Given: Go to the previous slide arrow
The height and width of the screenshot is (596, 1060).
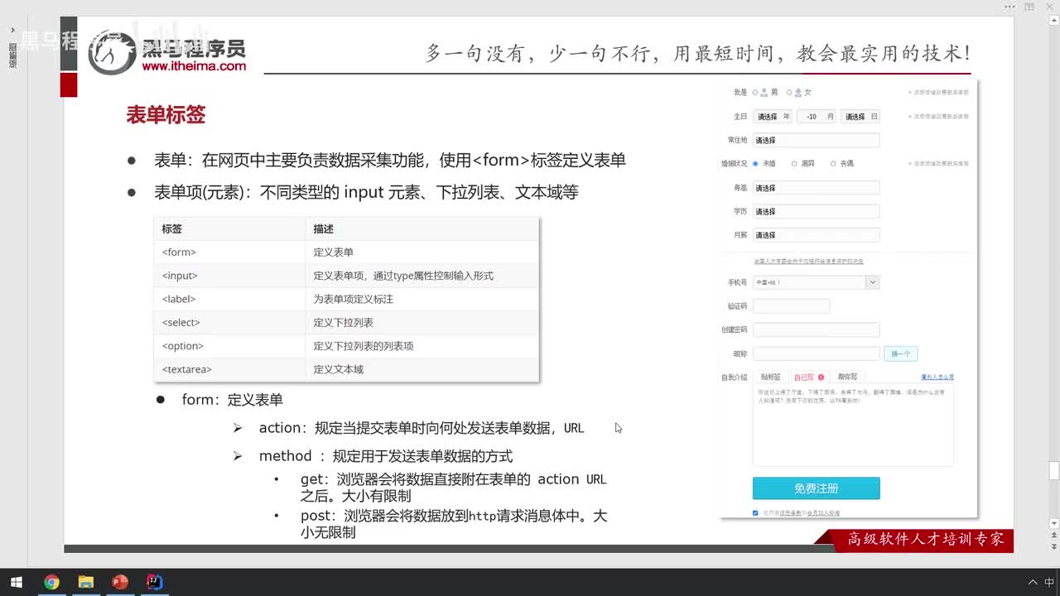Looking at the screenshot, I should [1054, 536].
